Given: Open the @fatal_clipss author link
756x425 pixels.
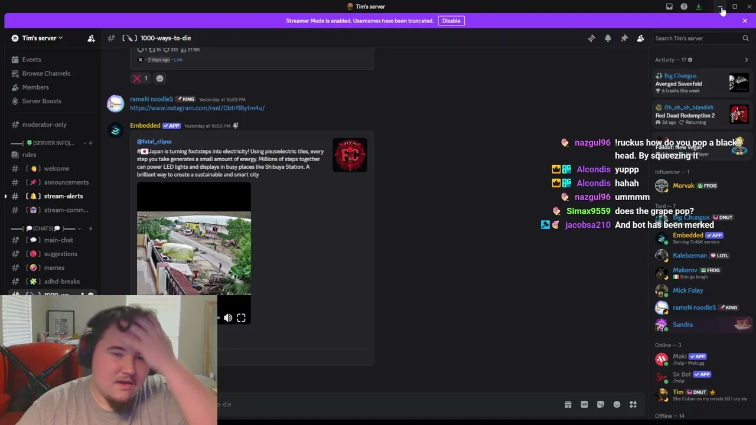Looking at the screenshot, I should 154,142.
